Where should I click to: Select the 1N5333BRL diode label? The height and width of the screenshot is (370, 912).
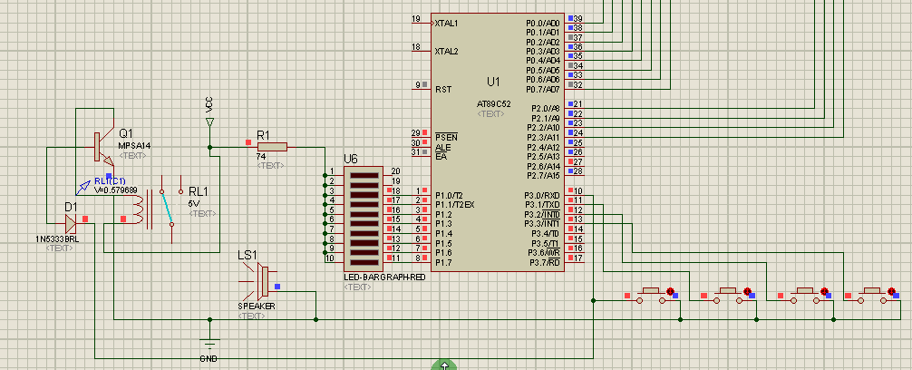pos(58,239)
